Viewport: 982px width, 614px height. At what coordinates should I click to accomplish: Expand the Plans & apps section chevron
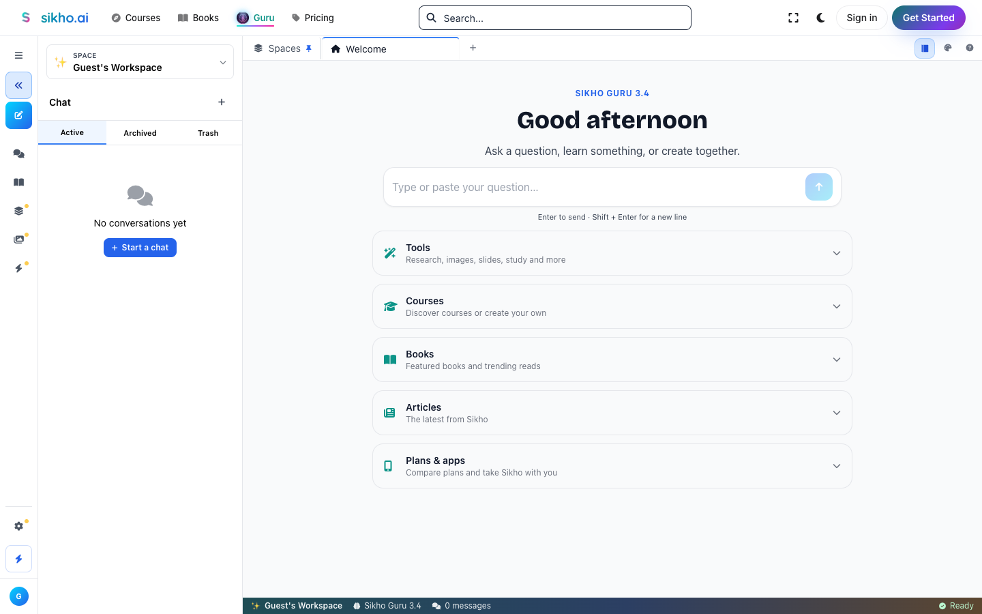point(837,466)
